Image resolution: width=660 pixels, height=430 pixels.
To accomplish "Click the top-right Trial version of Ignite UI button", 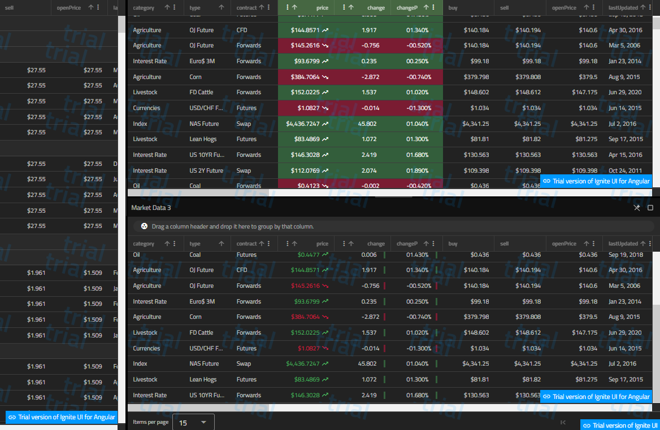I will click(596, 181).
